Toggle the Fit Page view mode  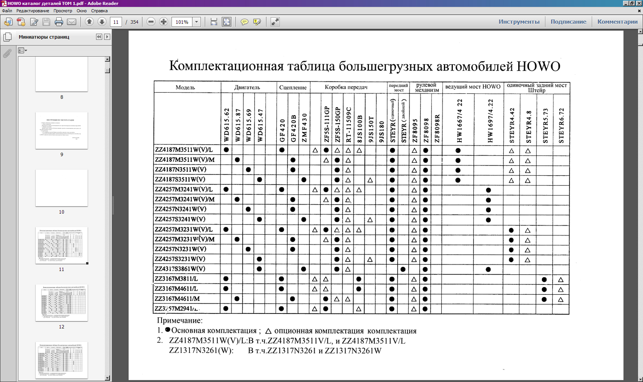[x=227, y=22]
